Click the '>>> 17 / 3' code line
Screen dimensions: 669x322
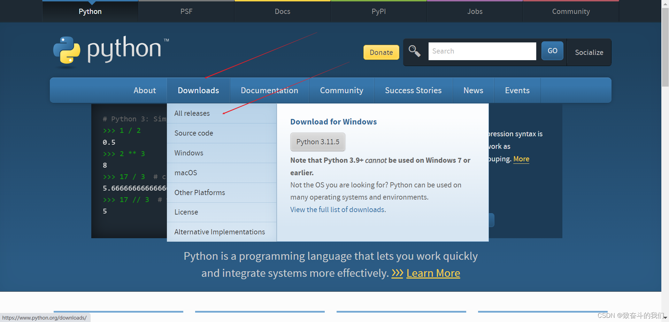pyautogui.click(x=124, y=177)
